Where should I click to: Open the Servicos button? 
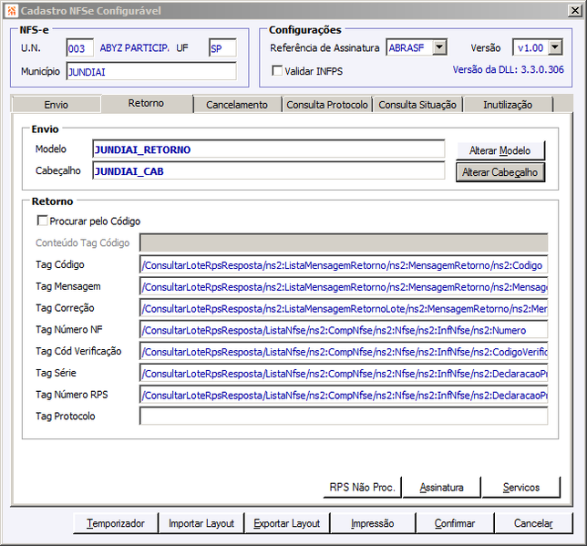pos(521,487)
